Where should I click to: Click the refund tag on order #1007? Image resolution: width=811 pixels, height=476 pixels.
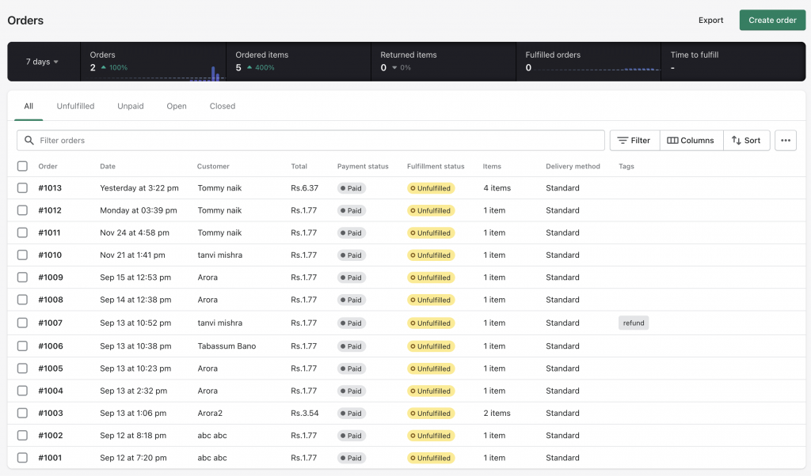[x=634, y=323]
